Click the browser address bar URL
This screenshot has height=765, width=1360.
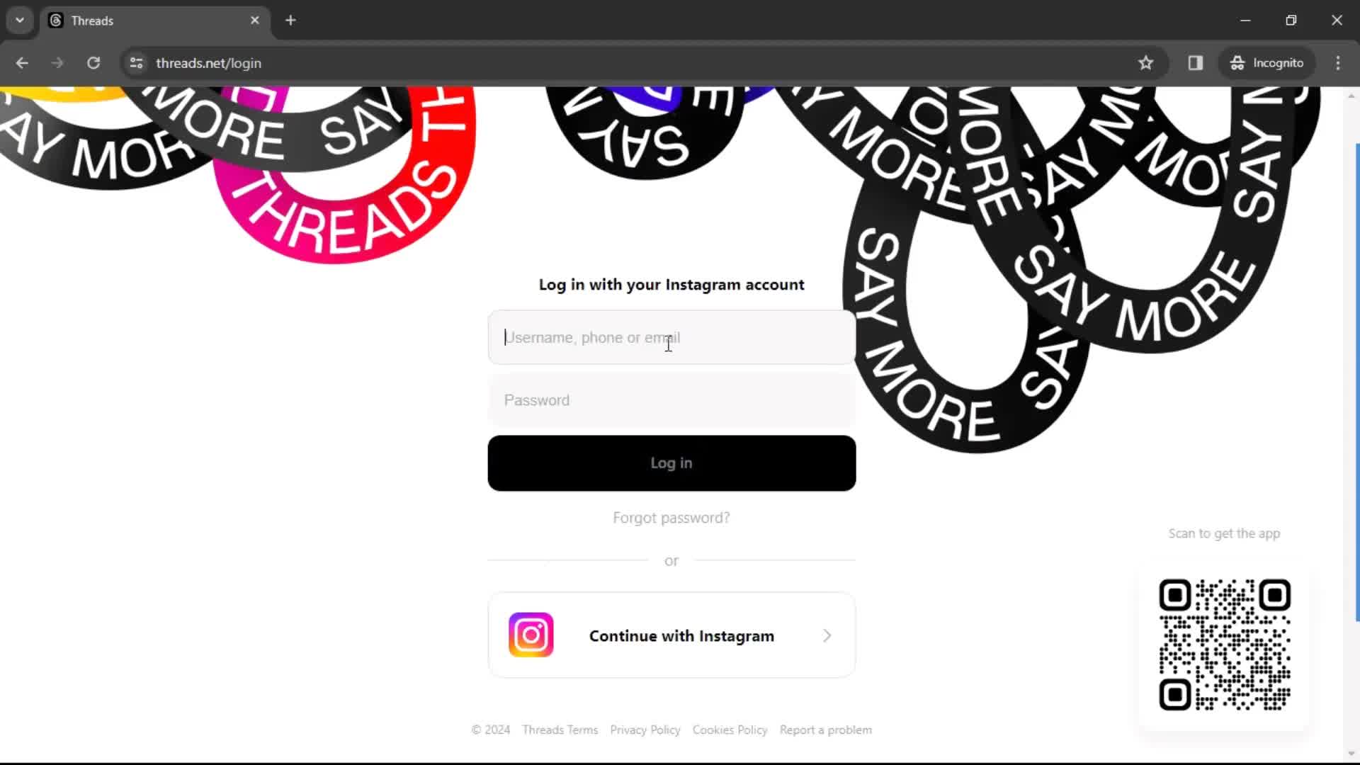tap(208, 62)
